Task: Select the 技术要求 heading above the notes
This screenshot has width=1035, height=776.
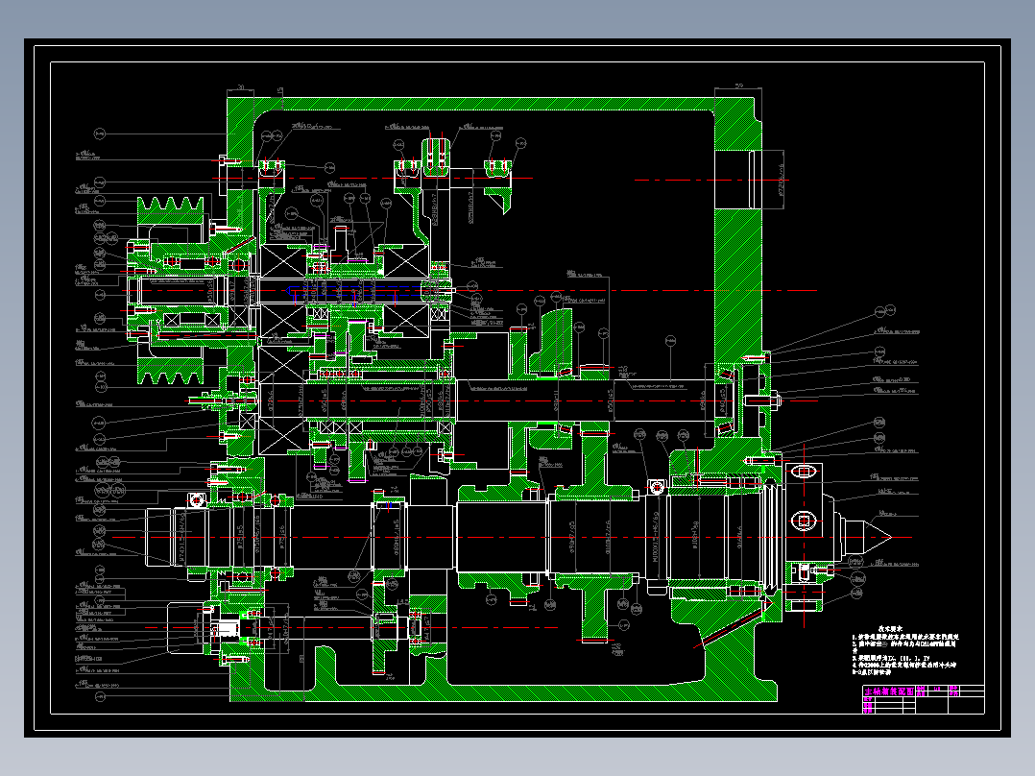Action: pos(890,629)
